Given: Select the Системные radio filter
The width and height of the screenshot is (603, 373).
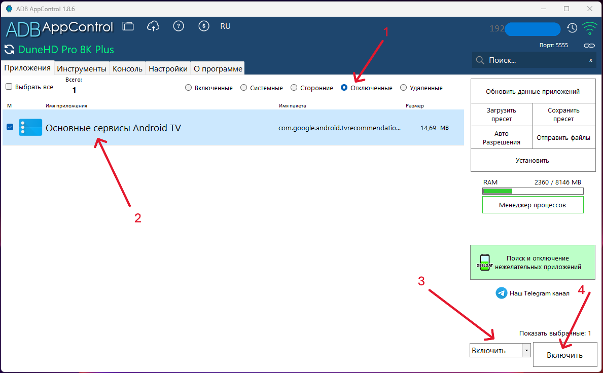Looking at the screenshot, I should click(x=244, y=88).
